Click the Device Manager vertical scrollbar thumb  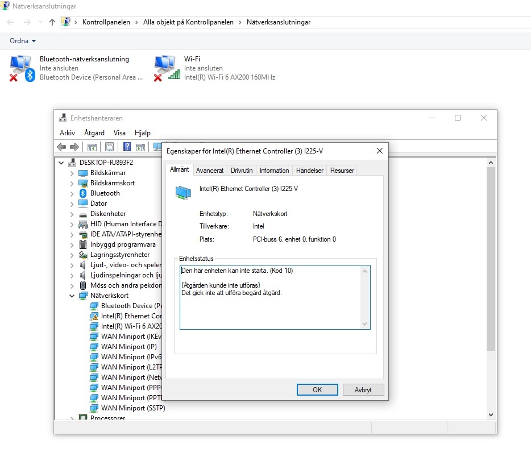(491, 259)
